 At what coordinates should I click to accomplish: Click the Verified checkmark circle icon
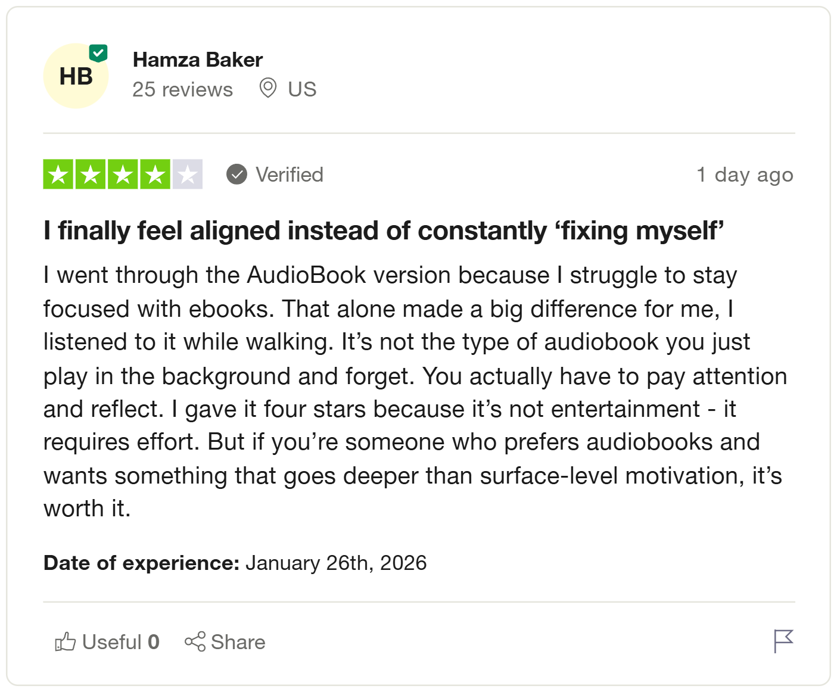coord(237,174)
